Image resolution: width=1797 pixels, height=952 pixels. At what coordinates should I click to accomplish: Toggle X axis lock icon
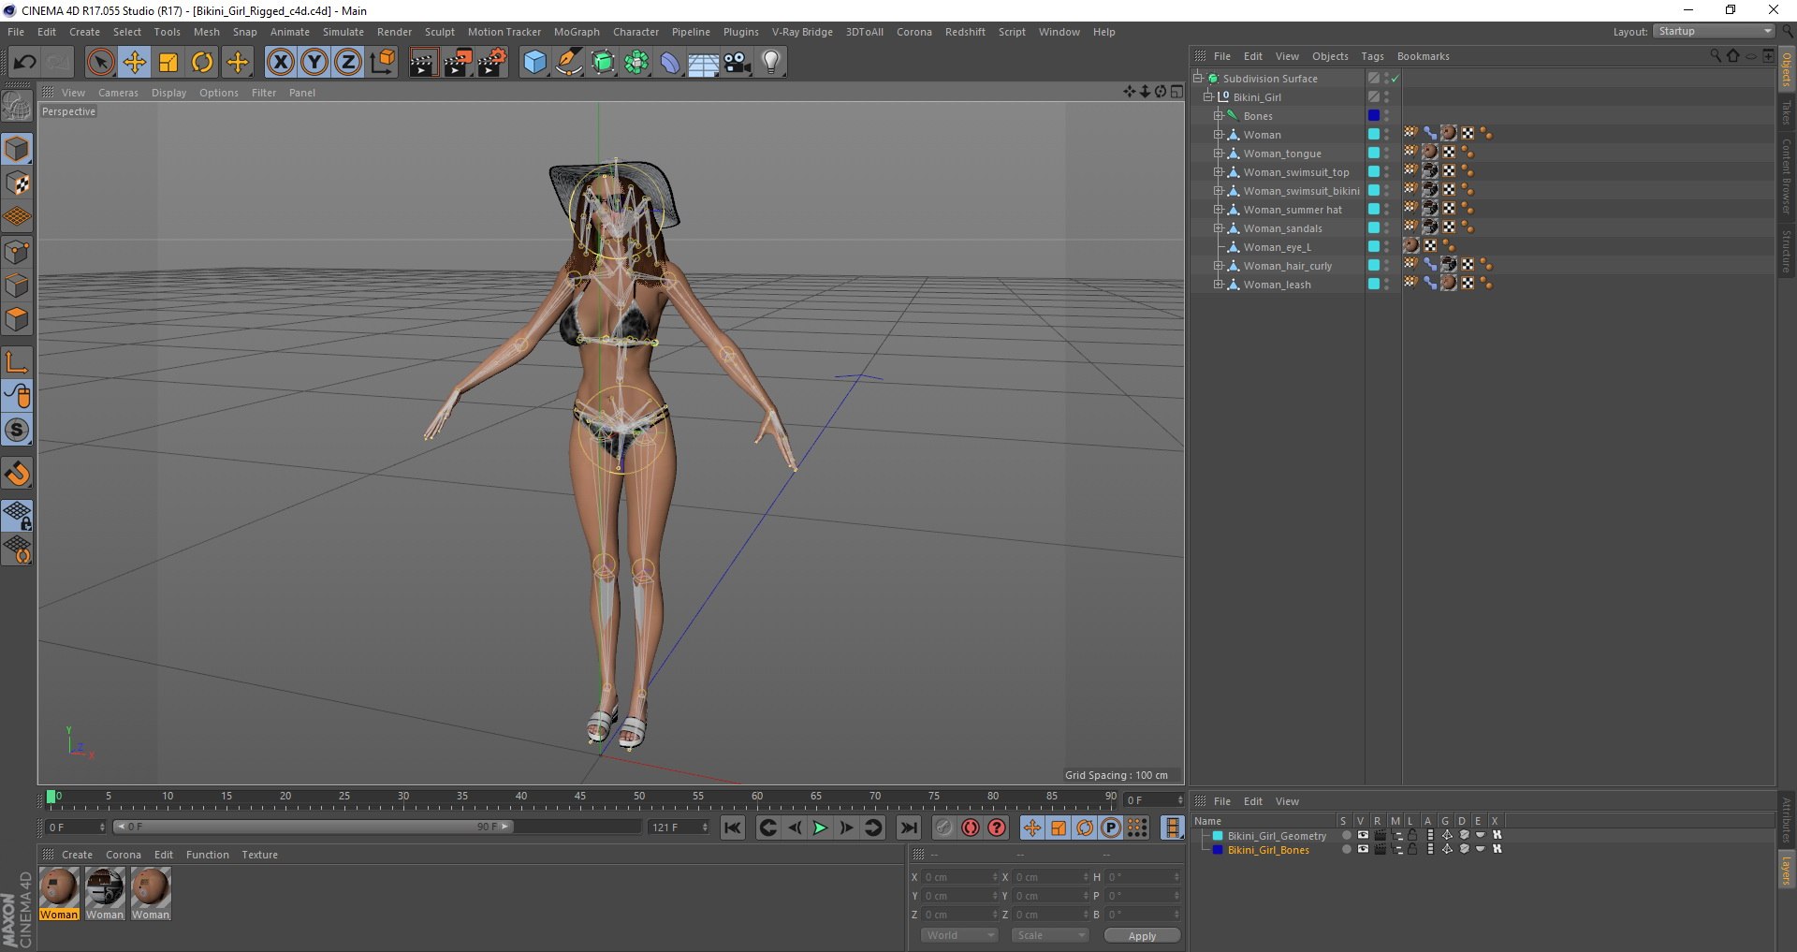(280, 62)
